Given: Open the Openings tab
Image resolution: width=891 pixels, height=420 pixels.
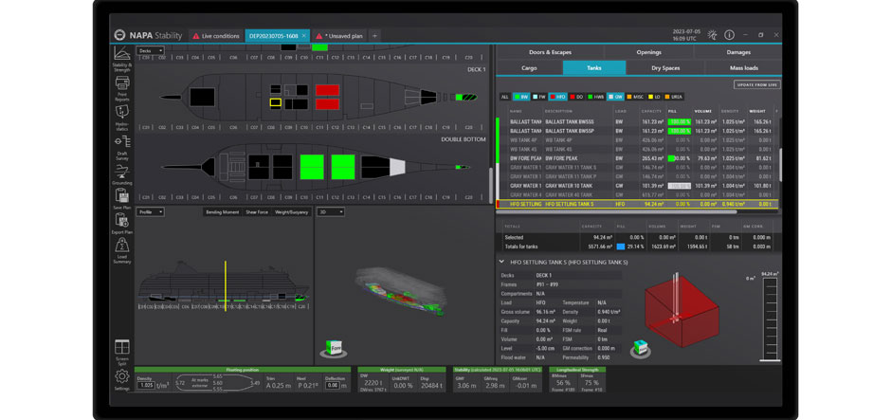Looking at the screenshot, I should click(649, 52).
